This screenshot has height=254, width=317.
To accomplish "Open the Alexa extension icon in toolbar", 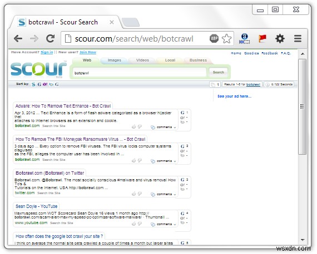I will [245, 38].
